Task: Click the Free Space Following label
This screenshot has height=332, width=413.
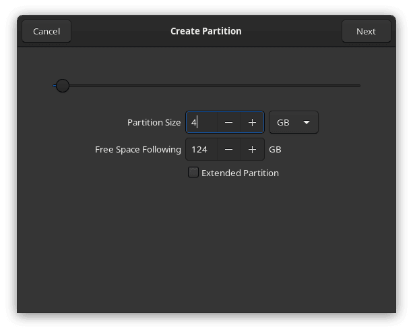Action: (x=138, y=149)
